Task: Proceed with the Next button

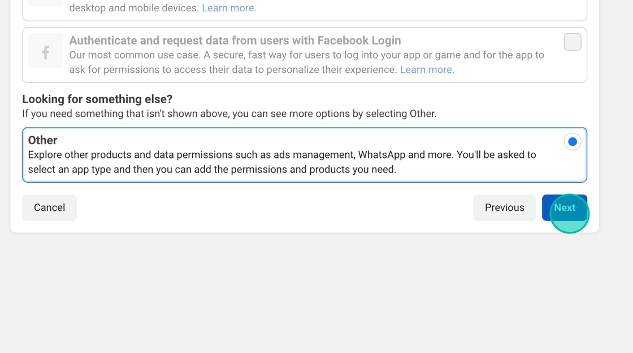Action: 564,208
